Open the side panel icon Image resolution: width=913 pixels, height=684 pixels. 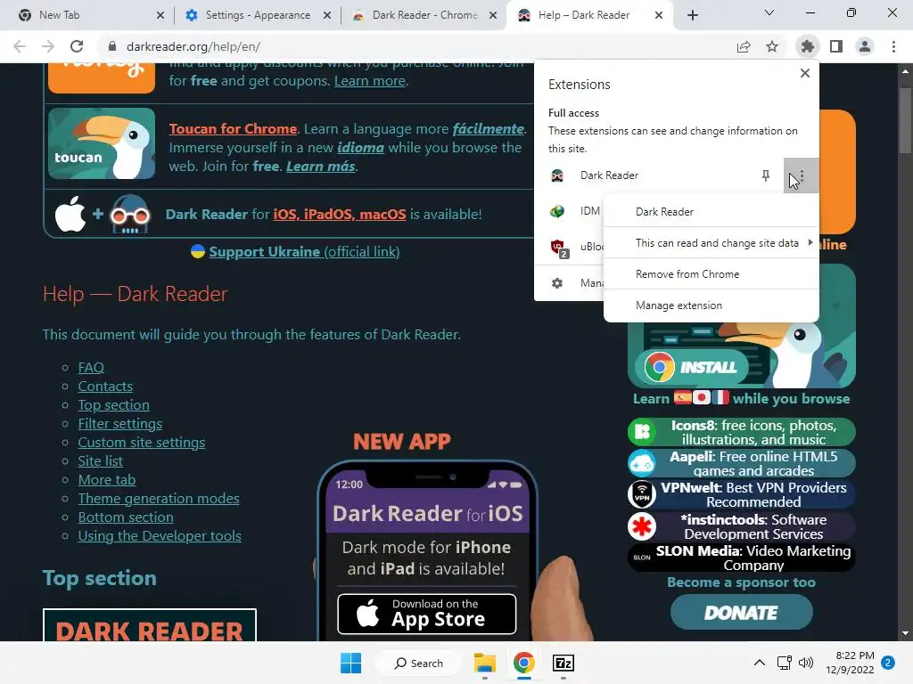coord(836,46)
